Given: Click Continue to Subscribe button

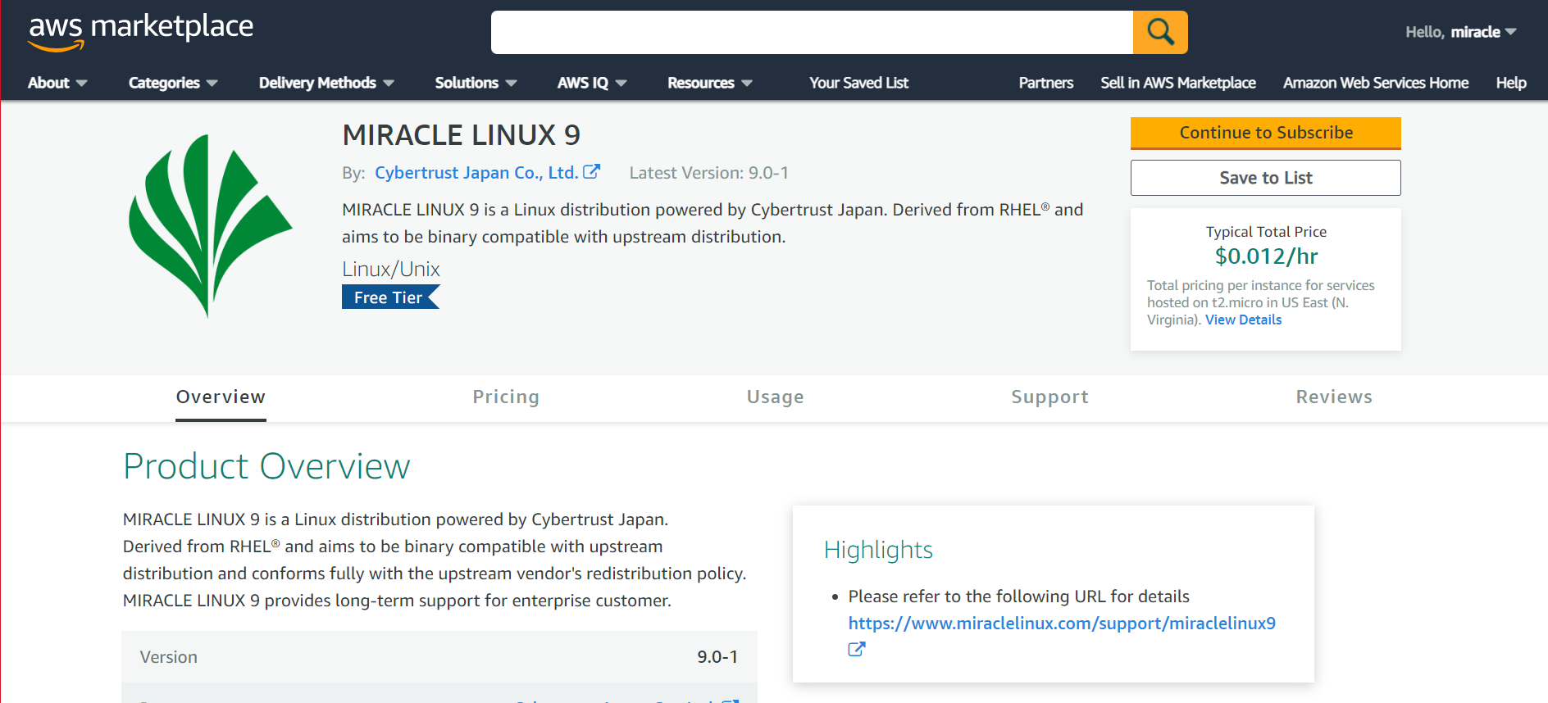Looking at the screenshot, I should tap(1265, 133).
